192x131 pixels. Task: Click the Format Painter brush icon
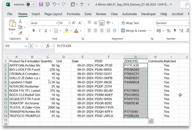[x=20, y=33]
